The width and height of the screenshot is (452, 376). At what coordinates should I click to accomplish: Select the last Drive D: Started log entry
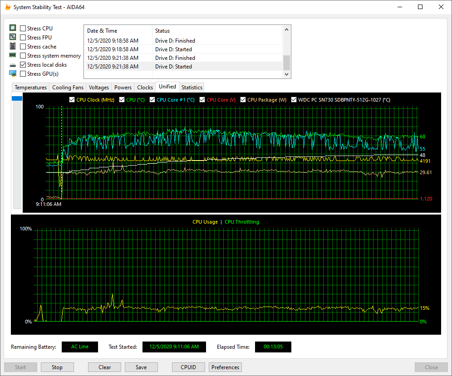point(173,67)
